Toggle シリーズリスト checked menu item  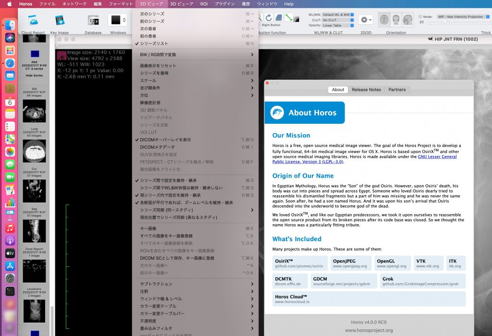click(x=195, y=44)
